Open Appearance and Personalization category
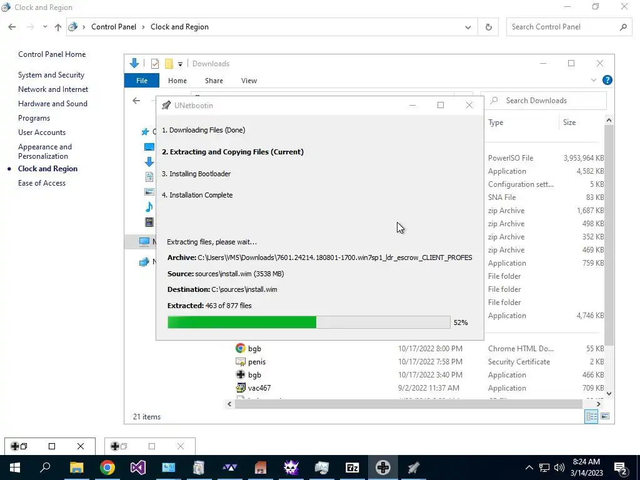 pyautogui.click(x=45, y=151)
